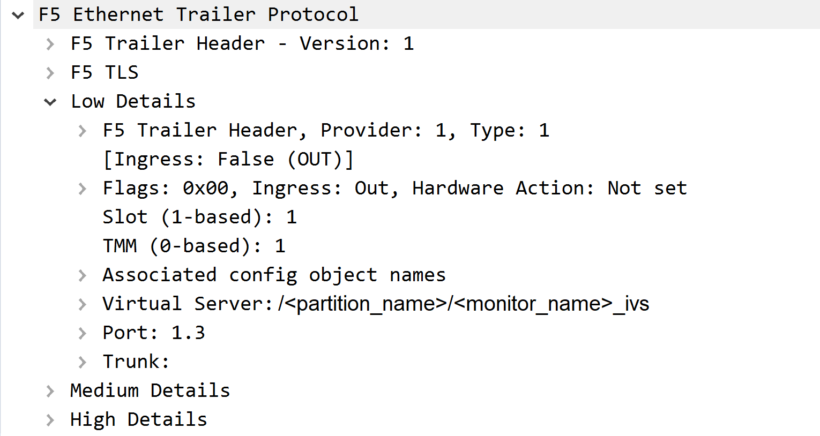Select the Trunk row label
The width and height of the screenshot is (820, 436).
point(136,362)
